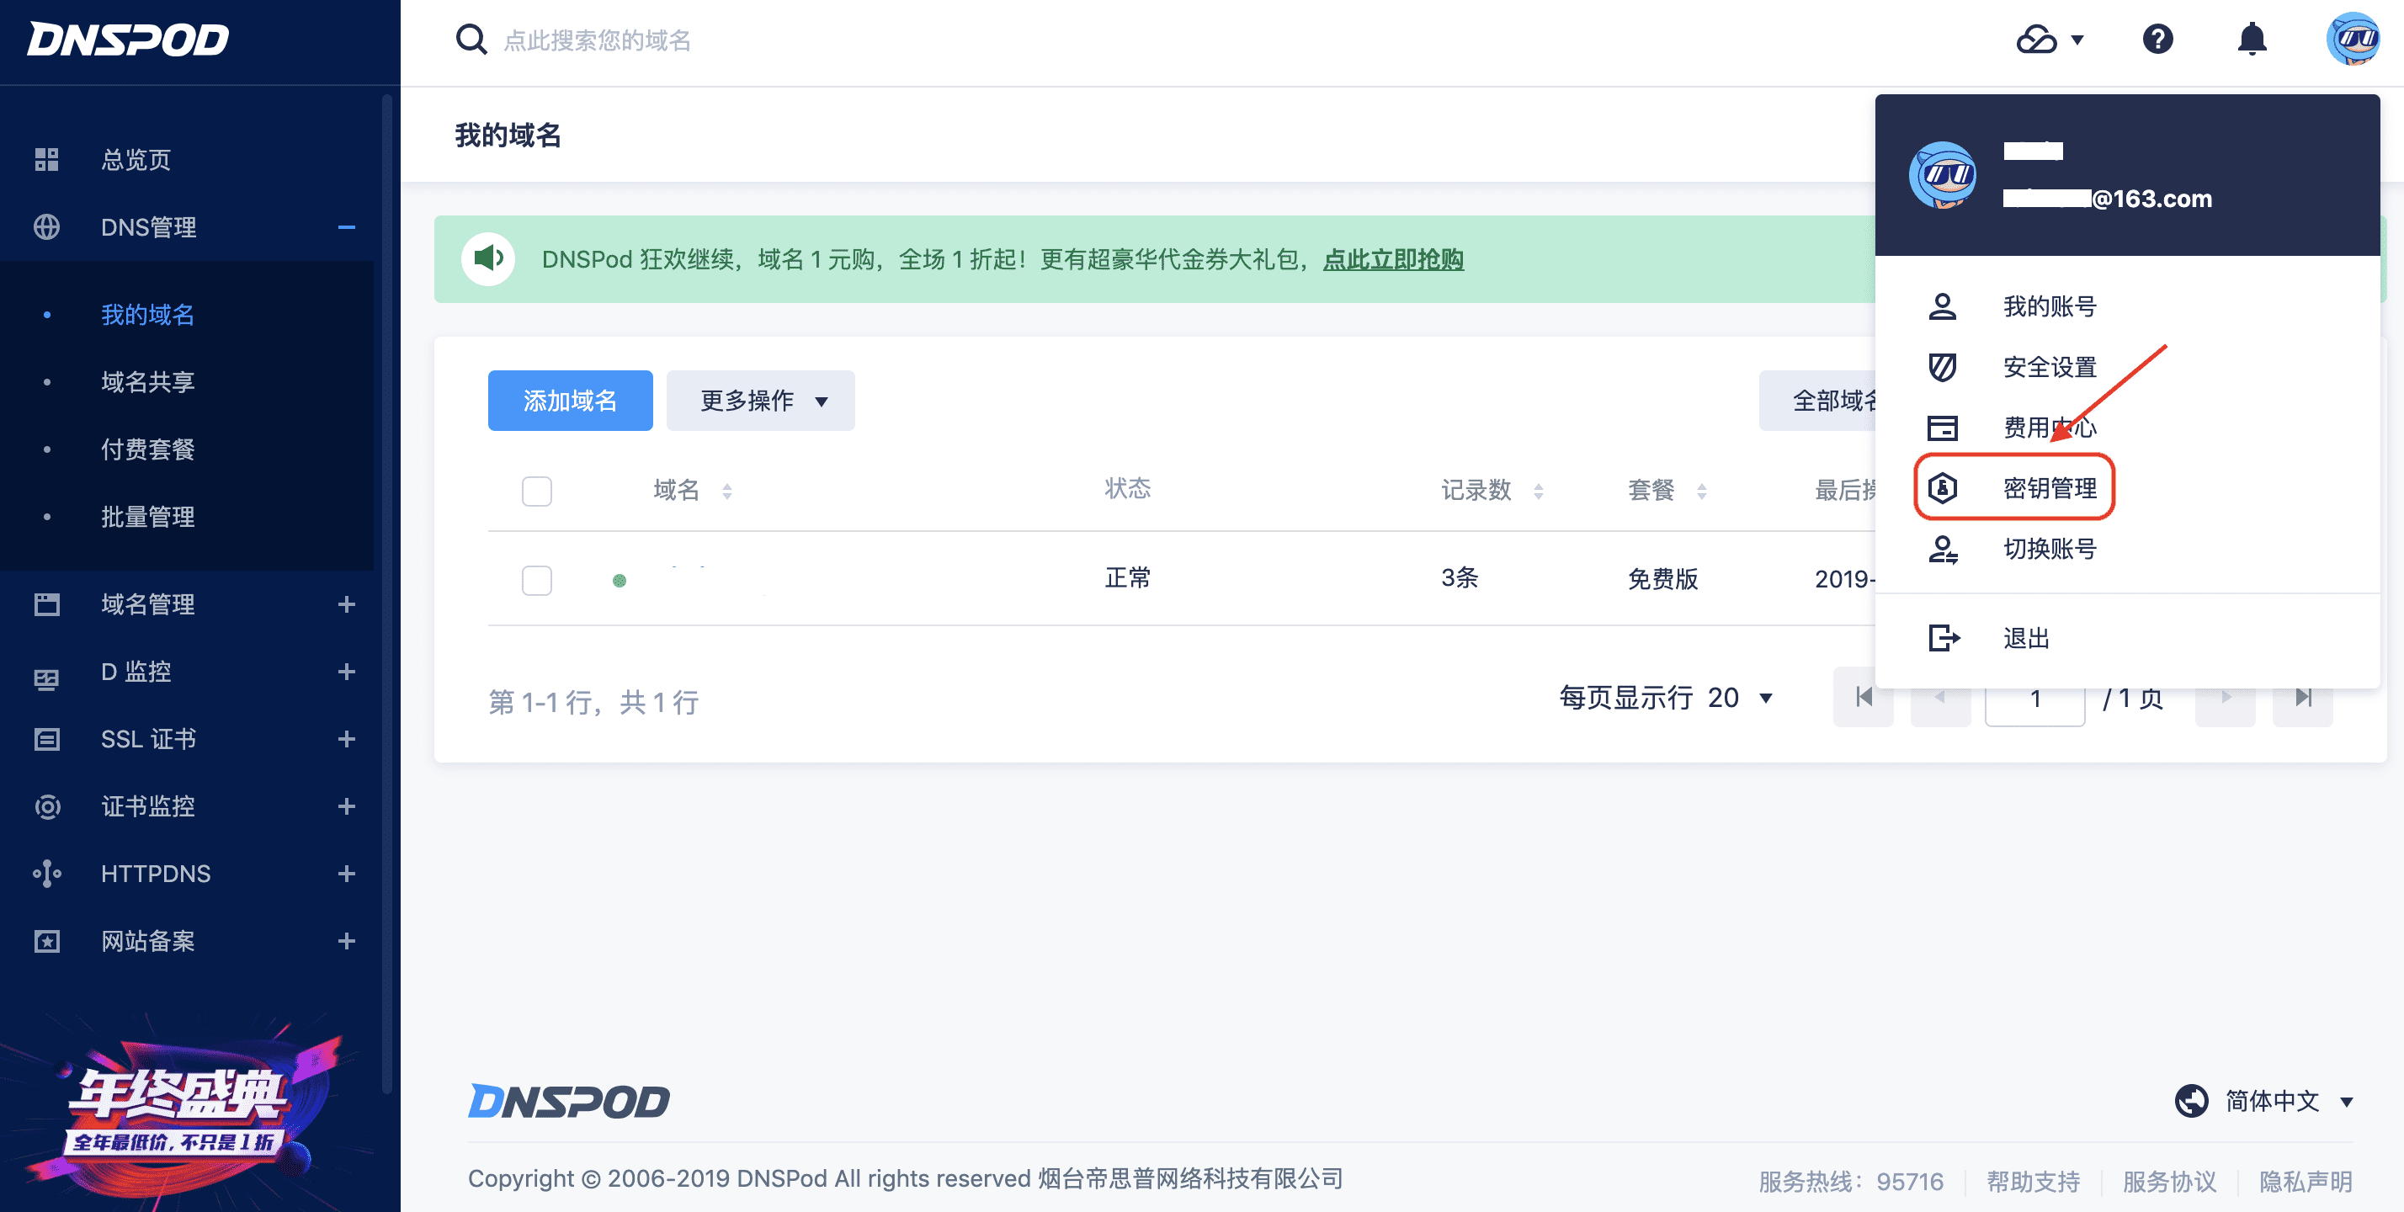Screen dimensions: 2404x1212
Task: Open the 简体中文 language dropdown
Action: point(2289,1101)
